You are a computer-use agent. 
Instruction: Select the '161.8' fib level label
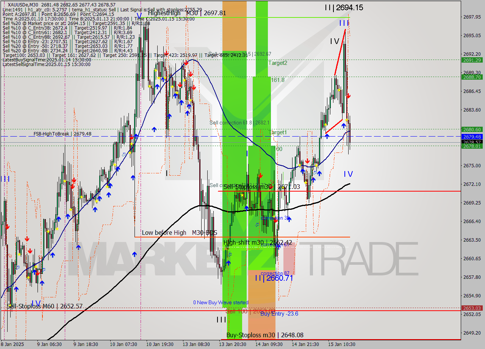tap(278, 80)
